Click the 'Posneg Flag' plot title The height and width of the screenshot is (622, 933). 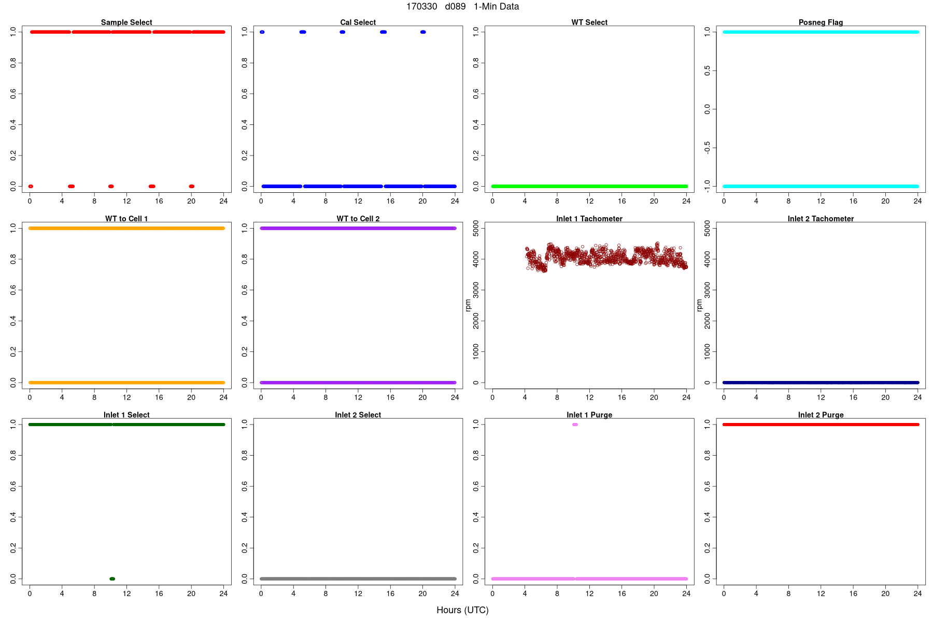(821, 22)
